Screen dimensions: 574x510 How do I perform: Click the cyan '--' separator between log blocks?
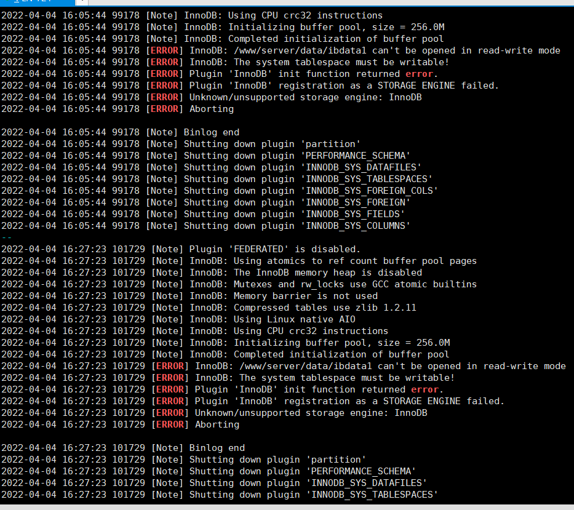coord(7,238)
